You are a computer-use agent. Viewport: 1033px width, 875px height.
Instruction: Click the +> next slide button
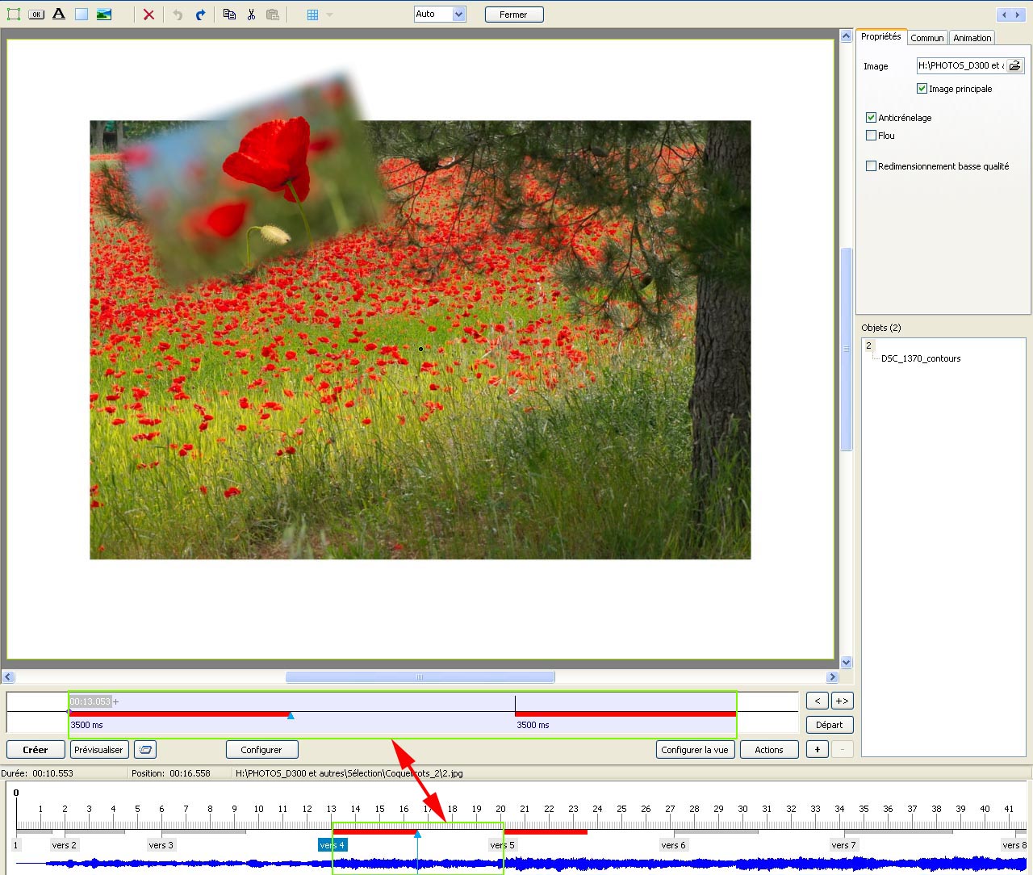(842, 701)
